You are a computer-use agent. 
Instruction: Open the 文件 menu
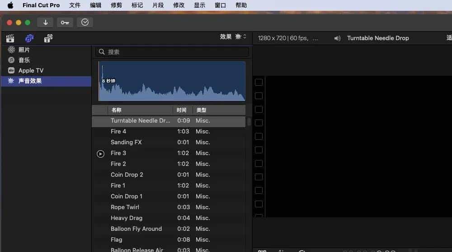tap(75, 5)
